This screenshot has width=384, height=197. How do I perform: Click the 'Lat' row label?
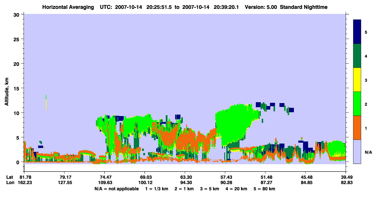(9, 177)
